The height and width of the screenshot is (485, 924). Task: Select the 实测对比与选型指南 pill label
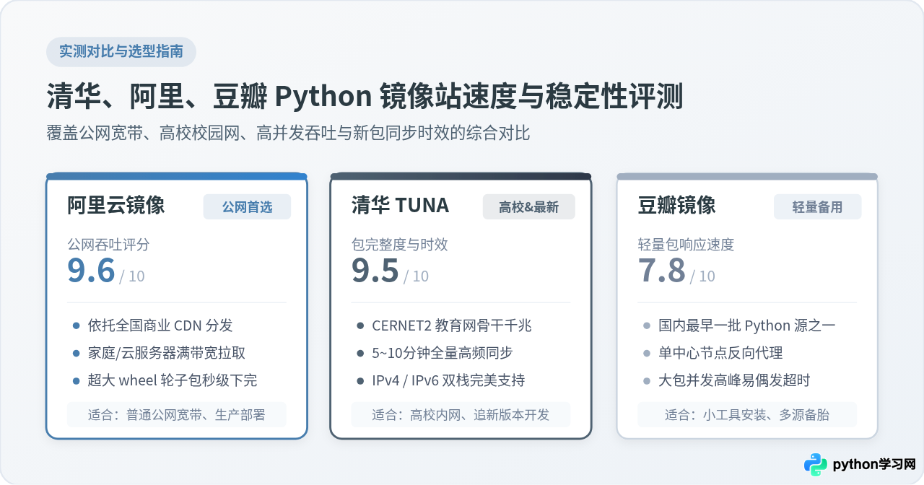121,52
